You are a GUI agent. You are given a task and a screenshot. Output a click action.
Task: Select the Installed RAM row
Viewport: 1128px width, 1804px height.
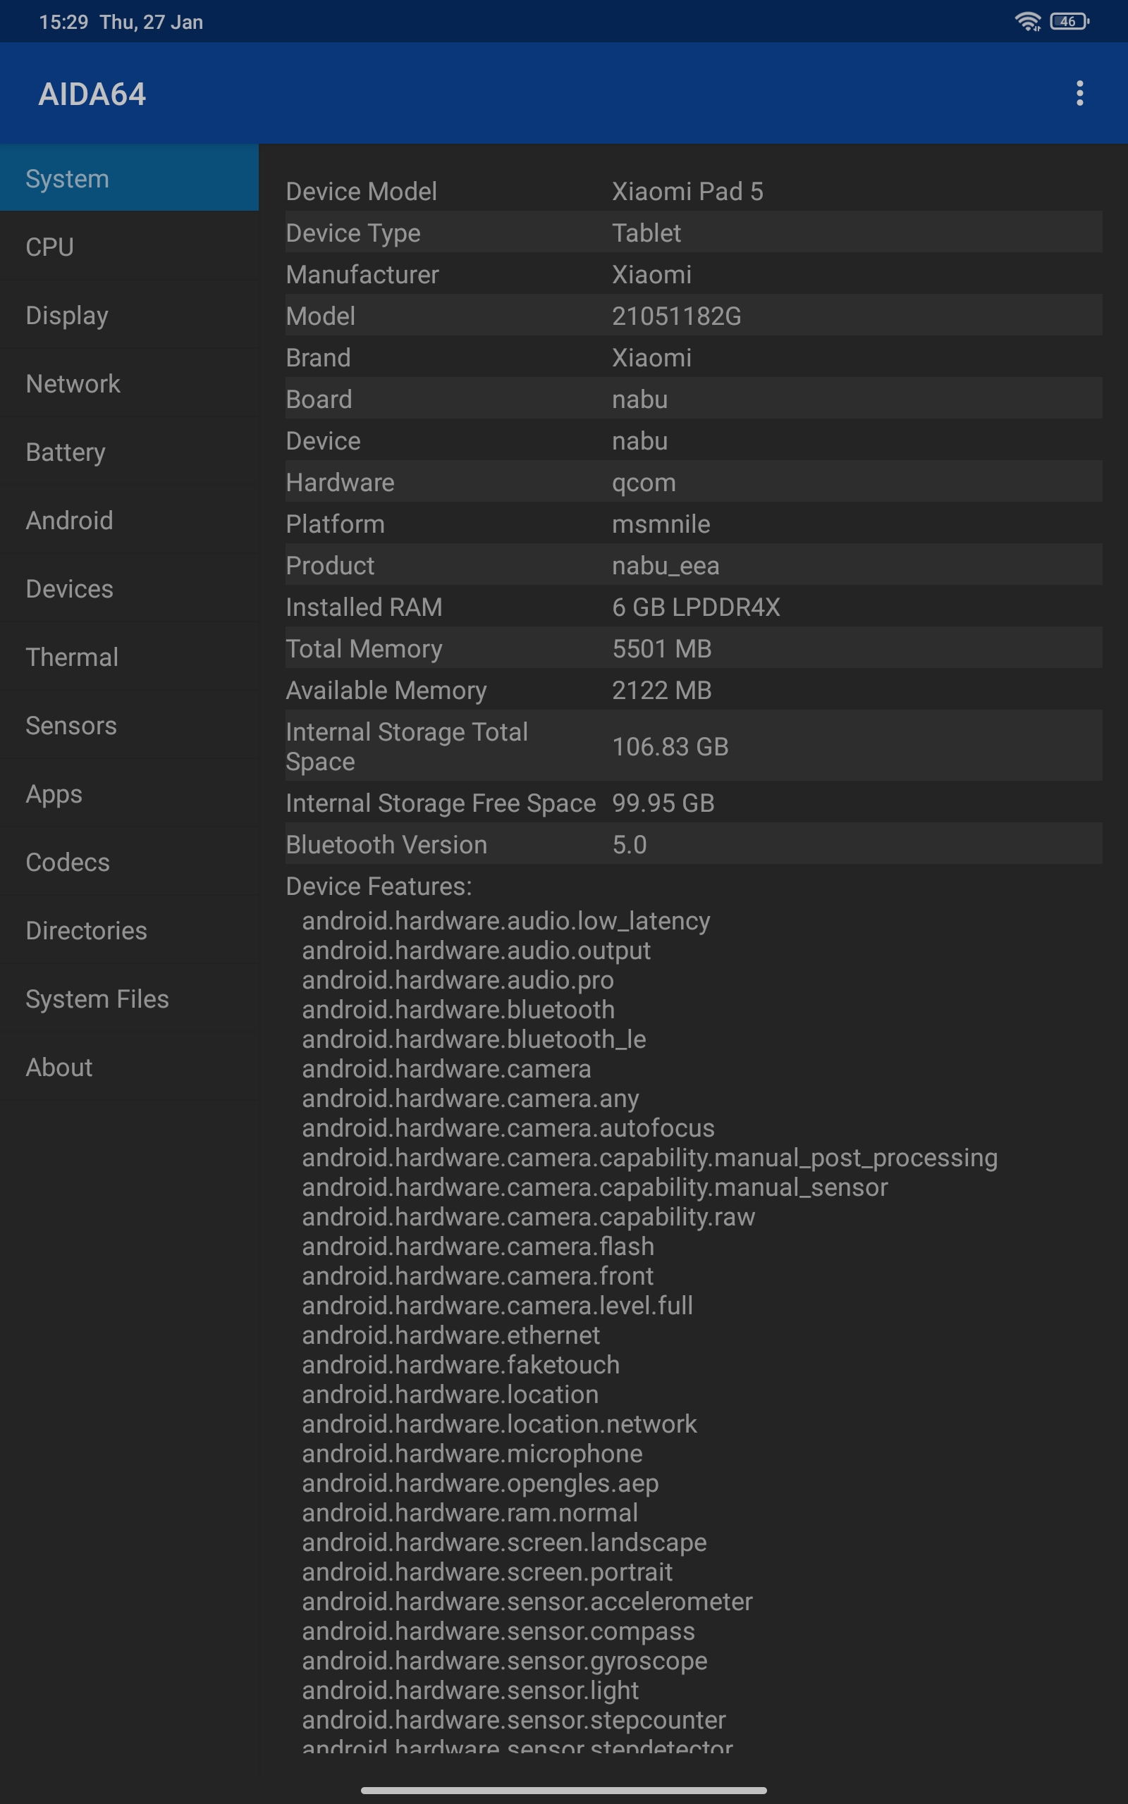click(x=694, y=607)
